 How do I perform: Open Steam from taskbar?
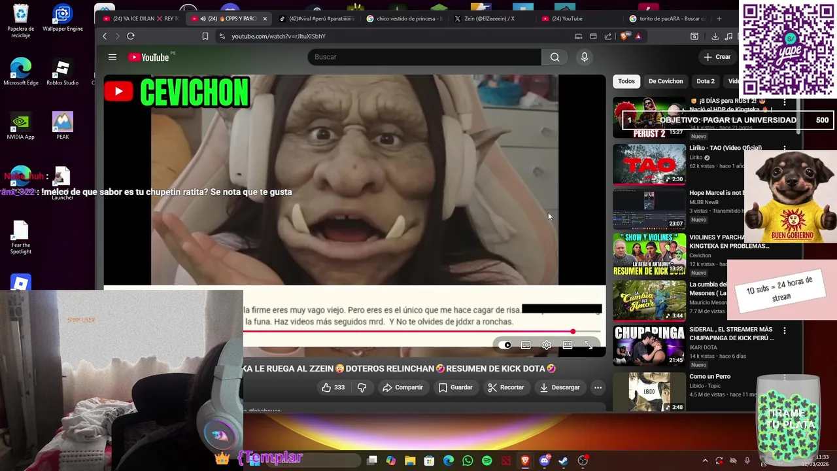pyautogui.click(x=563, y=461)
